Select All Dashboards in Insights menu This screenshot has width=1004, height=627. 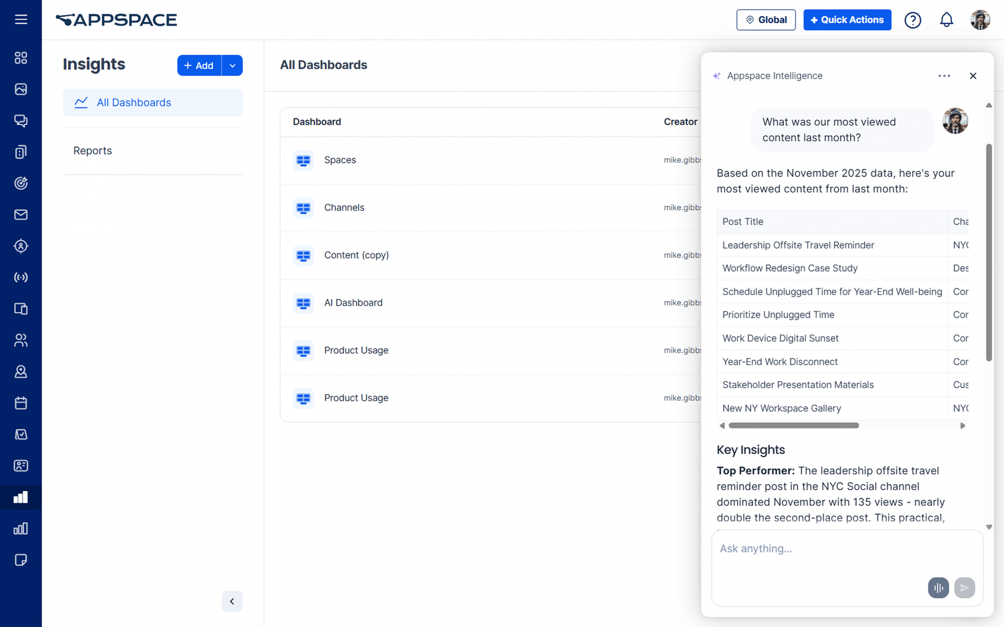pos(133,102)
